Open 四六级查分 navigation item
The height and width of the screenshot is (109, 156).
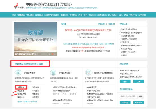[113, 15]
